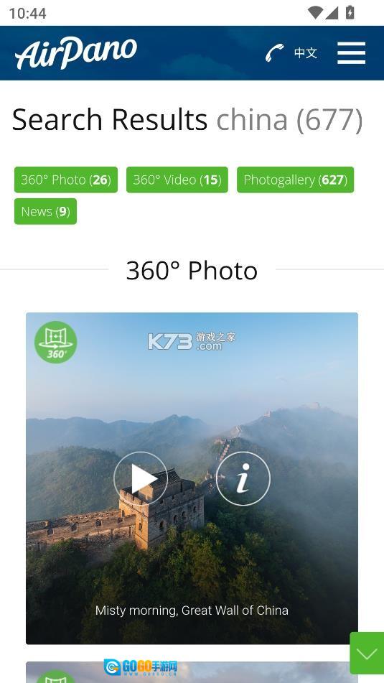Image resolution: width=384 pixels, height=683 pixels.
Task: Open the 'Misty morning, Great Wall of China' caption
Action: click(192, 610)
